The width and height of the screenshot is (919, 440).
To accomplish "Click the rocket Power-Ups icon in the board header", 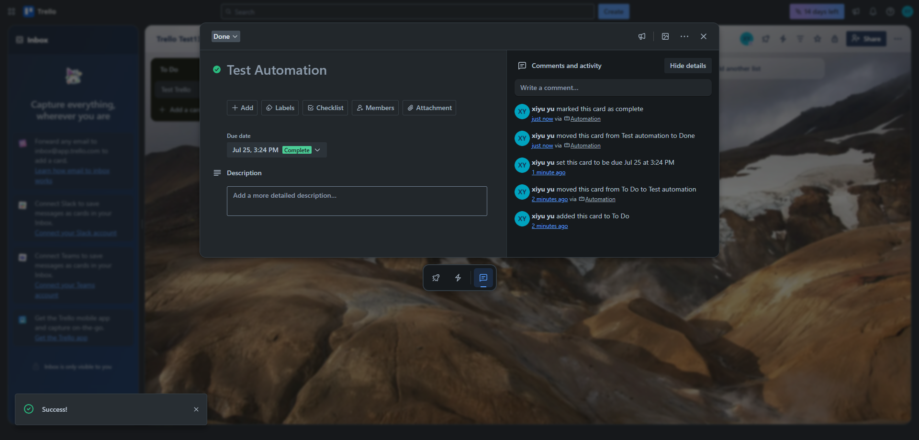I will click(766, 39).
